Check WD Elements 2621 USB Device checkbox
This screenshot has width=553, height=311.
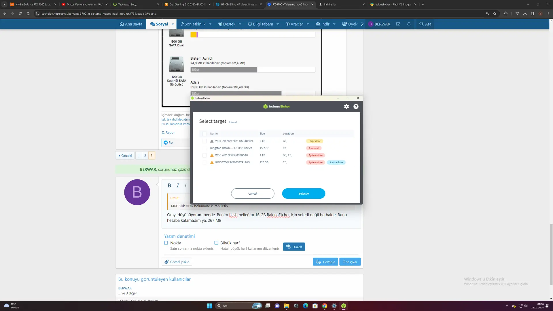pyautogui.click(x=204, y=141)
